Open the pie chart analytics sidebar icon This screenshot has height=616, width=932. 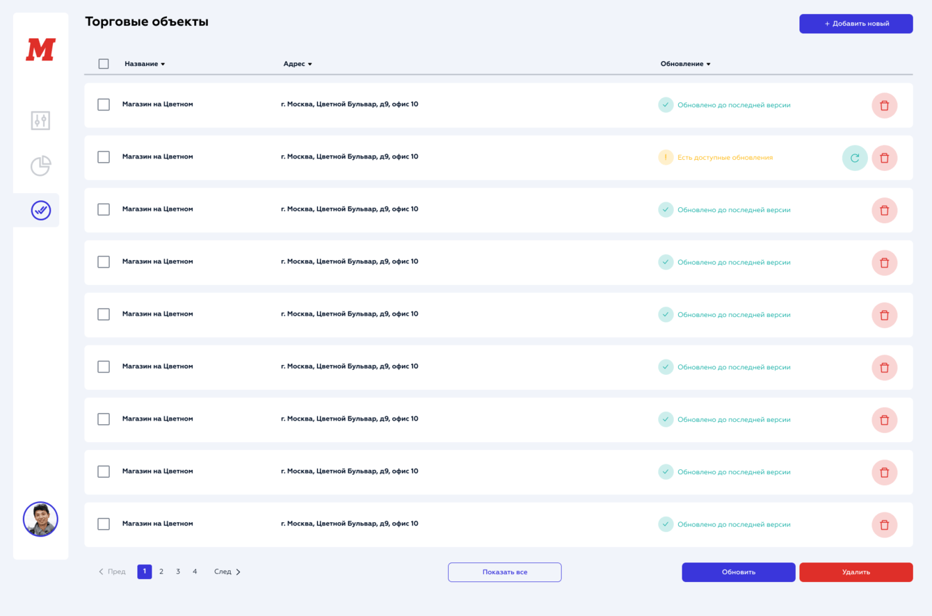(x=40, y=166)
